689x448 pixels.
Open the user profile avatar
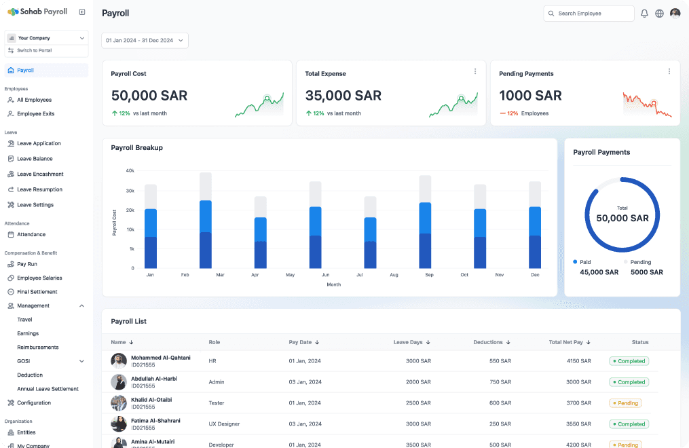[675, 14]
